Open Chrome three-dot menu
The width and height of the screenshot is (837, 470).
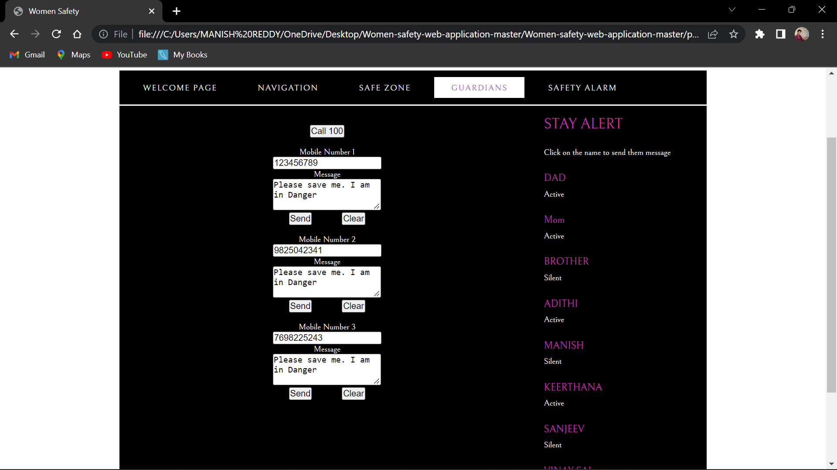click(823, 34)
